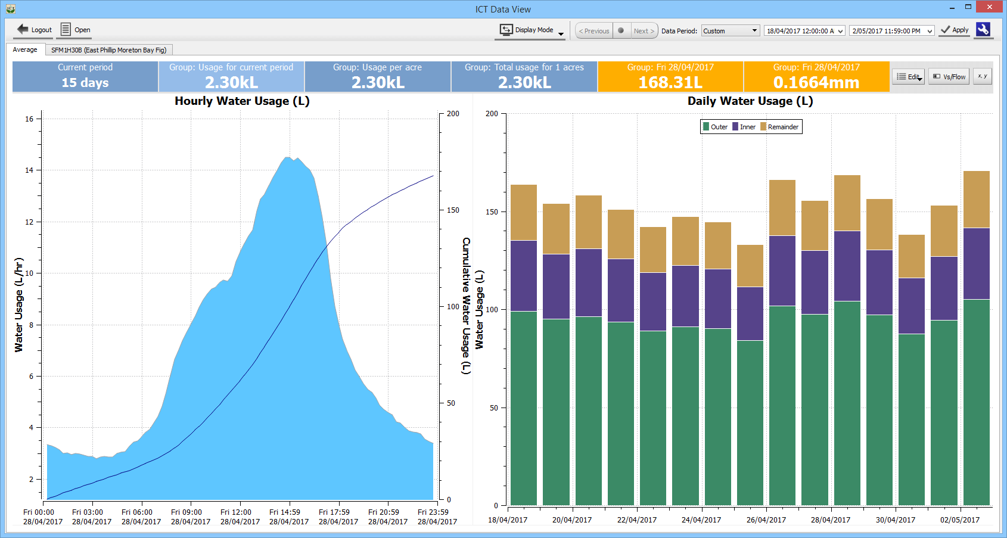Viewport: 1007px width, 538px height.
Task: Expand the Edit dropdown menu
Action: click(x=909, y=76)
